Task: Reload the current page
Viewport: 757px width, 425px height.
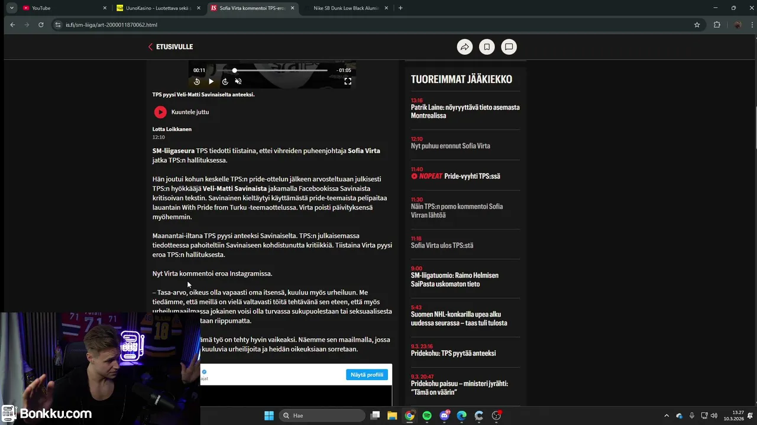Action: pyautogui.click(x=41, y=25)
